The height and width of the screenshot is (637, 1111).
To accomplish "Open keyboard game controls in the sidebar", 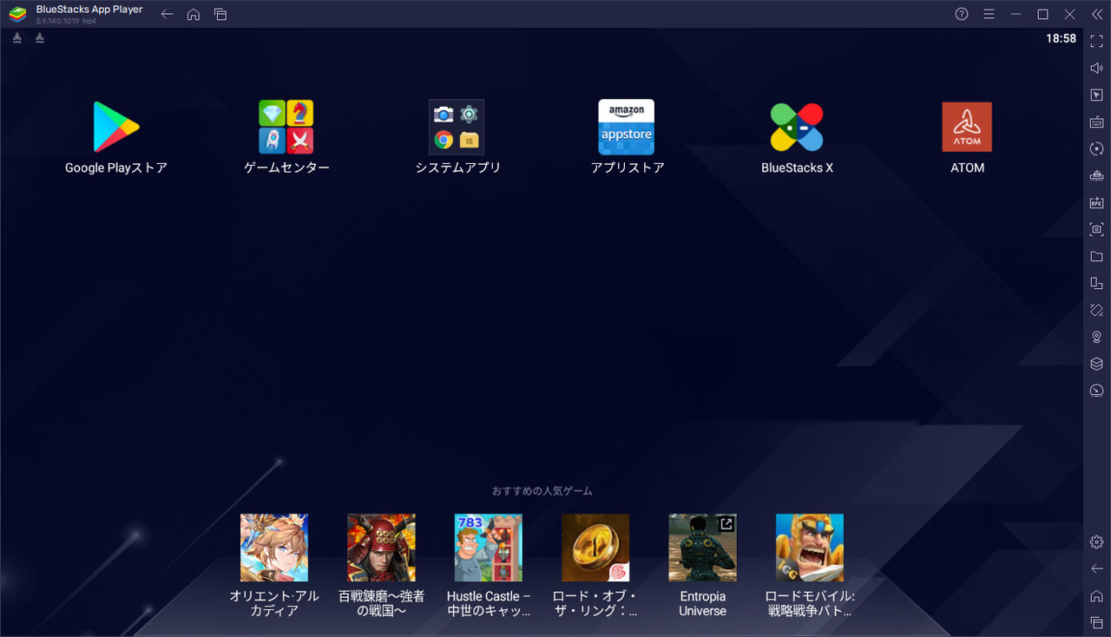I will click(1097, 121).
